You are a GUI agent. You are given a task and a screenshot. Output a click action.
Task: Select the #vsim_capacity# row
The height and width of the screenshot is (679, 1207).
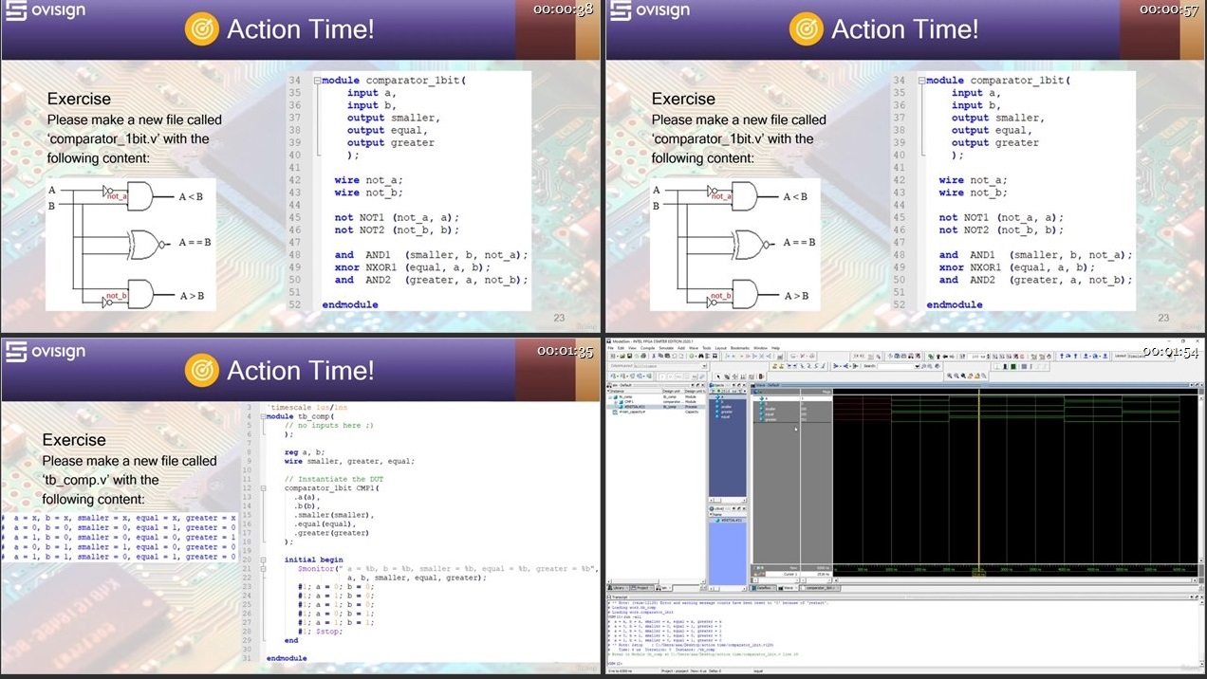656,412
